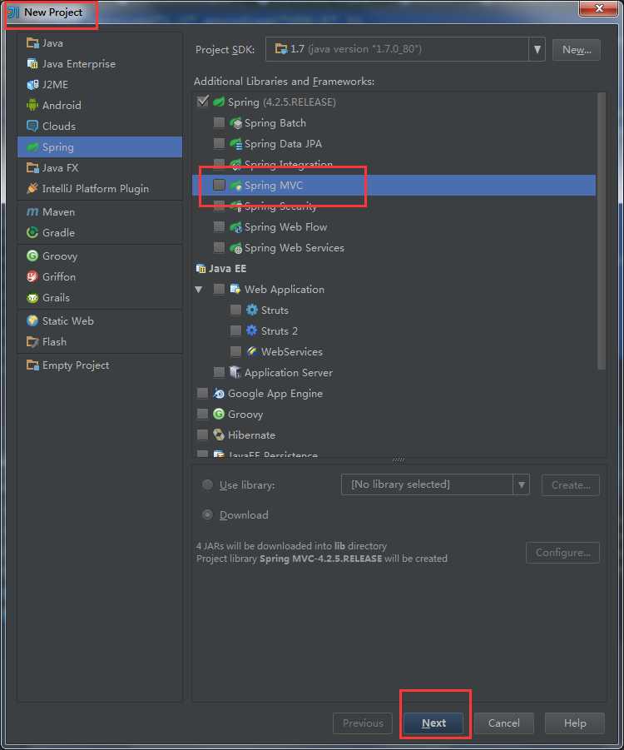Select the Download radio button
The width and height of the screenshot is (624, 750).
[x=207, y=514]
